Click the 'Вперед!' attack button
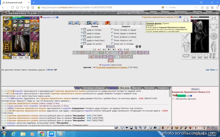Screen dimensions: 220x137 (x=110, y=46)
